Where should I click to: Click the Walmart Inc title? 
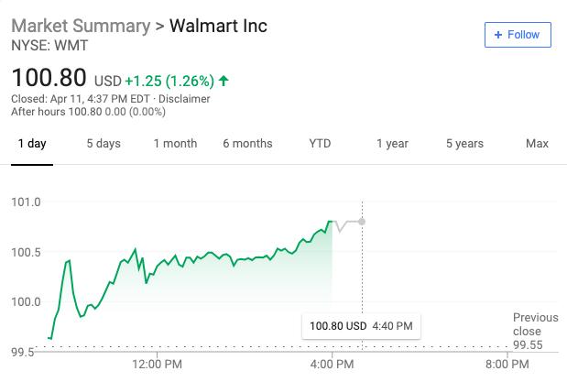tap(218, 26)
